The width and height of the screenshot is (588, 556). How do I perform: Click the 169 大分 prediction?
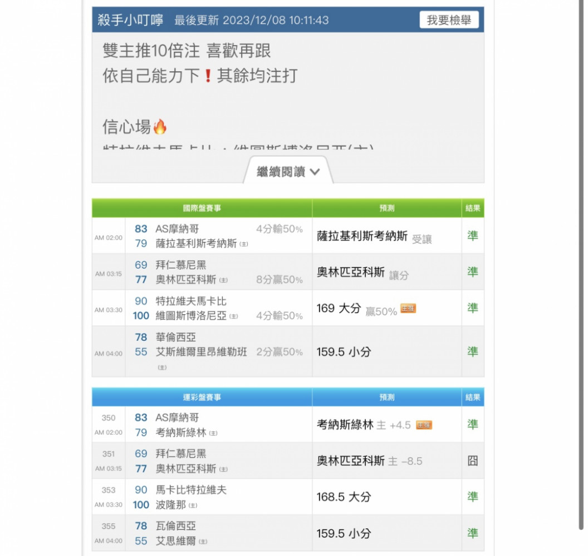(x=339, y=308)
